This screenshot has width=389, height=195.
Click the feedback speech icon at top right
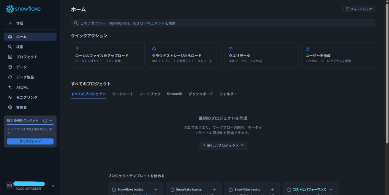[348, 9]
